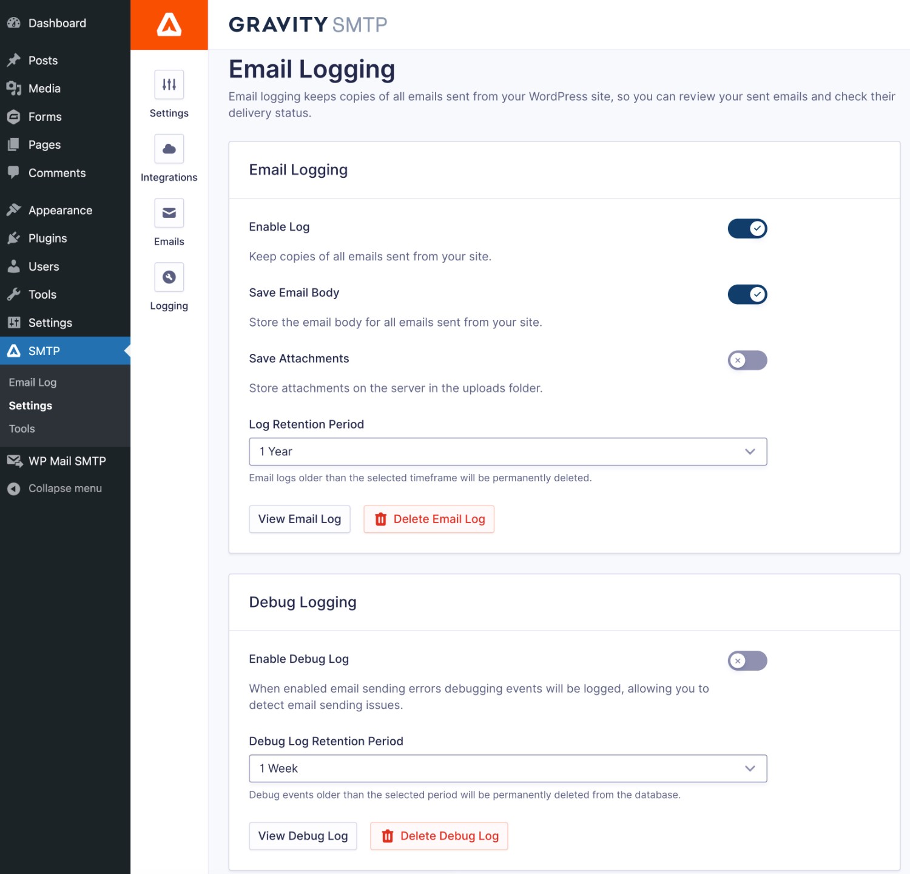Disable the Enable Log toggle
The image size is (910, 874).
(747, 228)
